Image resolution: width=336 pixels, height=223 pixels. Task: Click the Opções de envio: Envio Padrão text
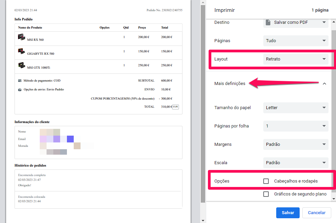pos(44,89)
